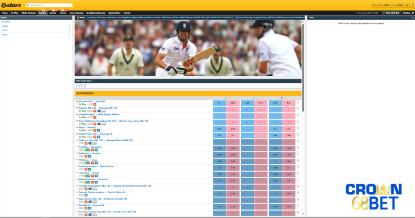Toggle the pin at the end of the Yorkshire v Hampshire row
The image size is (415, 218).
pyautogui.click(x=298, y=147)
